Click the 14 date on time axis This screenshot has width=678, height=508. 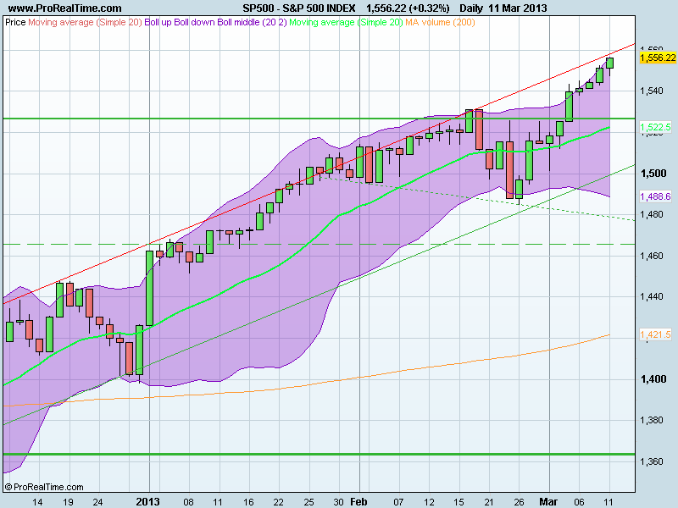pyautogui.click(x=37, y=502)
